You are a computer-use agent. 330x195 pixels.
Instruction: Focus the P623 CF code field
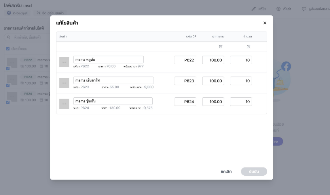click(x=185, y=81)
